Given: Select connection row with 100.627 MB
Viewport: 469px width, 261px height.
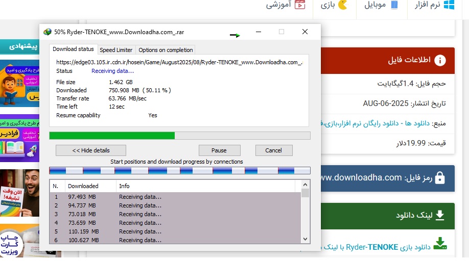Looking at the screenshot, I should [175, 240].
